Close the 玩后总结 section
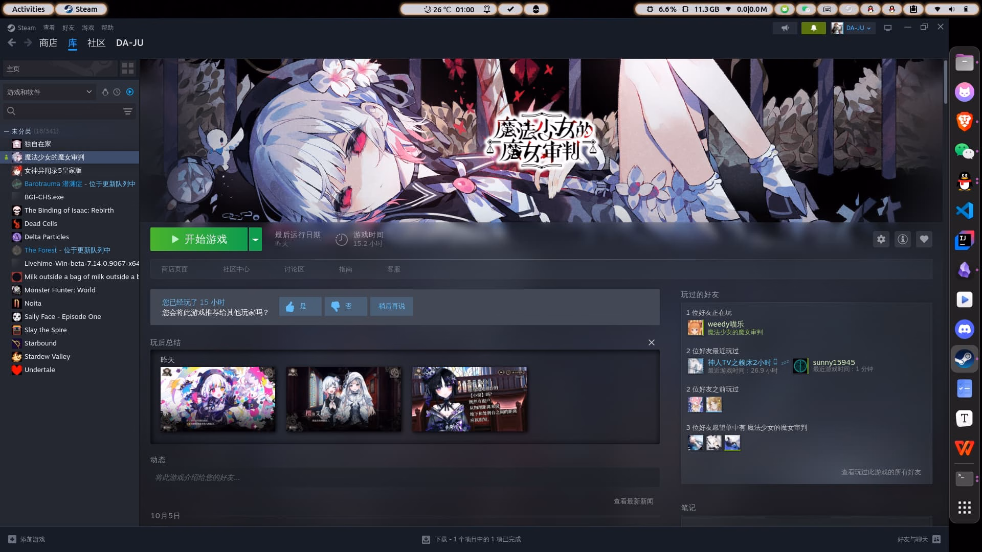 (x=651, y=342)
